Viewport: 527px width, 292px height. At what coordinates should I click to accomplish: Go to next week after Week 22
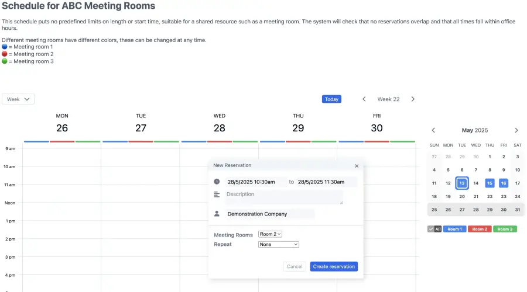pos(413,99)
